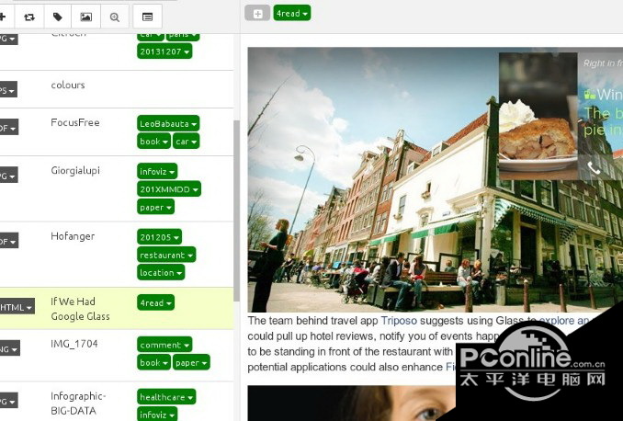Open the paper tag on Giorgialupi row
Image resolution: width=623 pixels, height=421 pixels.
(x=155, y=207)
